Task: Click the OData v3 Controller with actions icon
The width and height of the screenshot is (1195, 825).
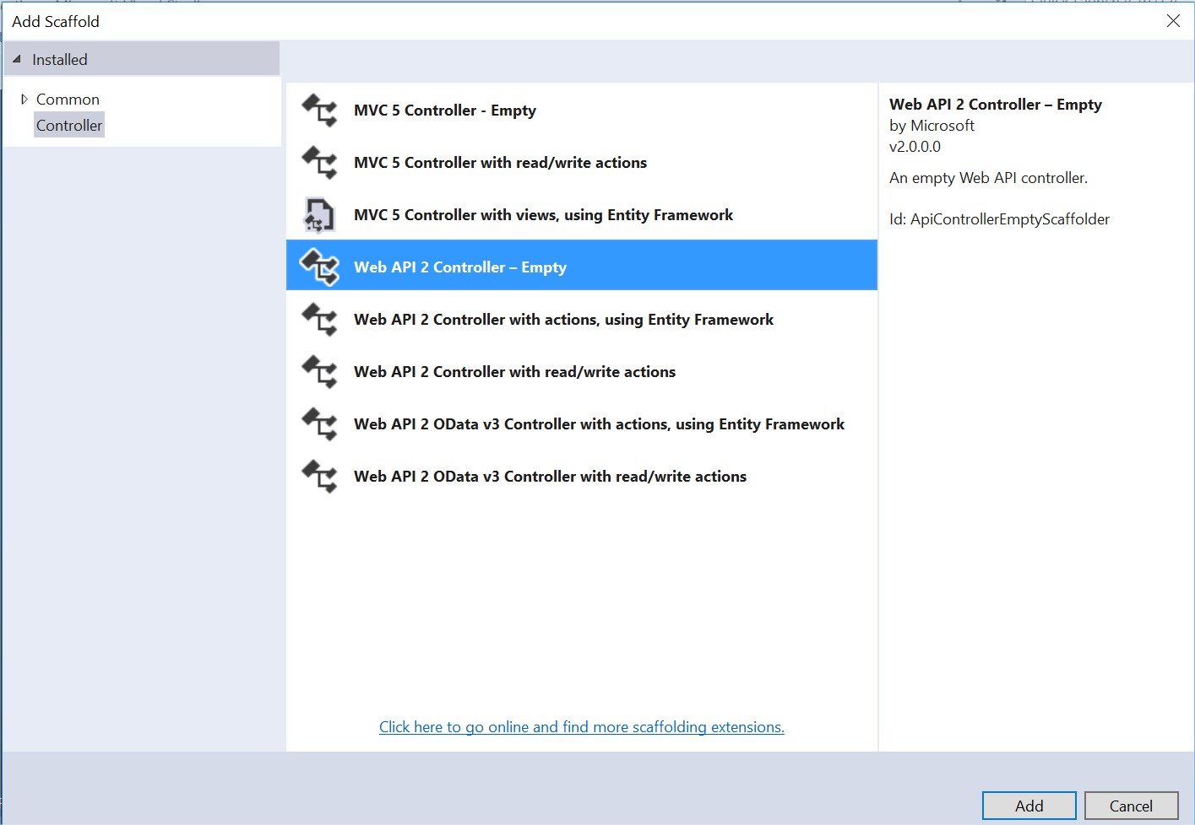Action: [x=318, y=424]
